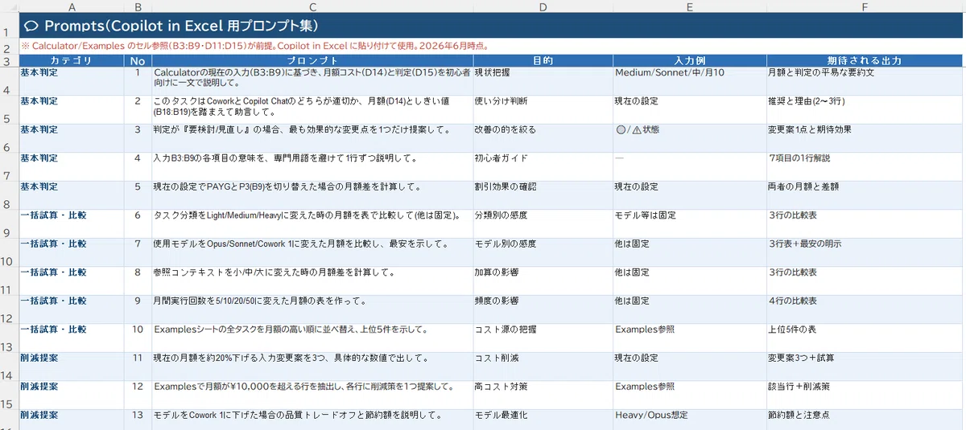Click the 高コスト対策 purpose cell
This screenshot has width=966, height=430.
[x=543, y=395]
